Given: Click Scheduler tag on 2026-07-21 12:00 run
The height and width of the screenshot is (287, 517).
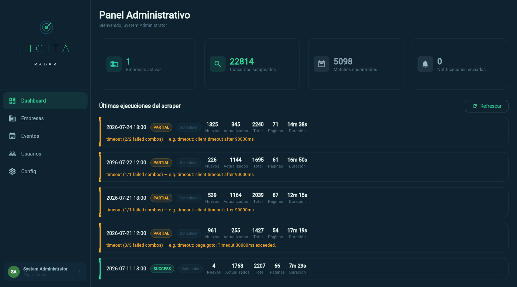Looking at the screenshot, I should pos(189,233).
